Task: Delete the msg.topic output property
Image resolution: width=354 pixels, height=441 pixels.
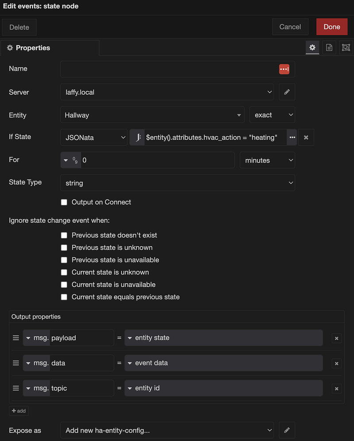Action: tap(336, 389)
